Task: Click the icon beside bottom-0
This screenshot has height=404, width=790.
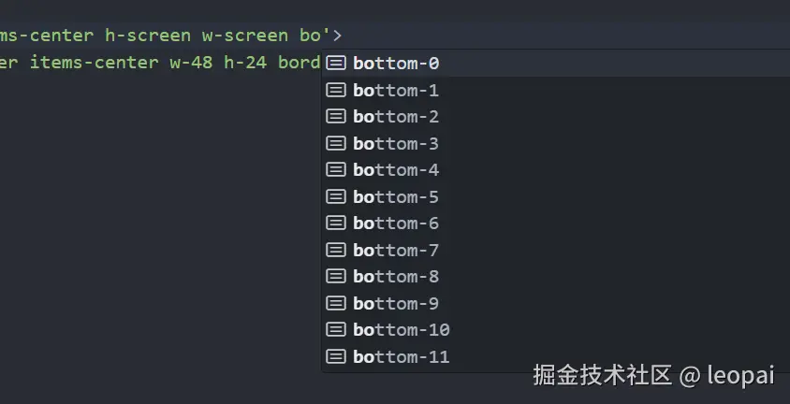Action: tap(336, 64)
